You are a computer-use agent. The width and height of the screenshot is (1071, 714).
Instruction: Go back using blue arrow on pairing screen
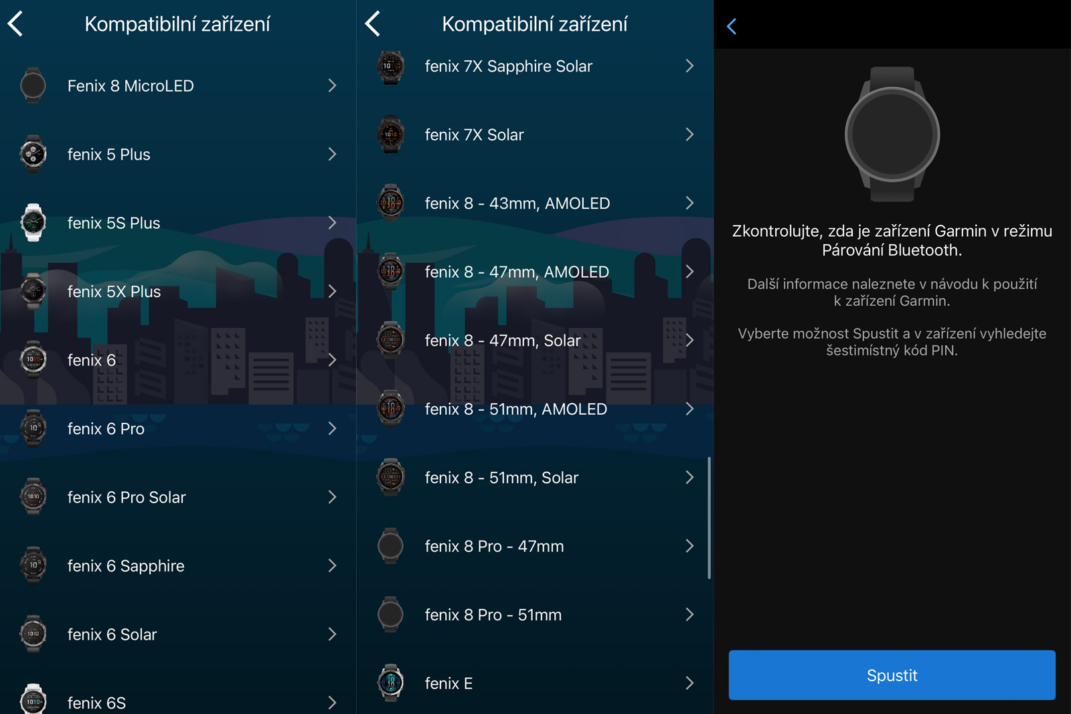[732, 27]
